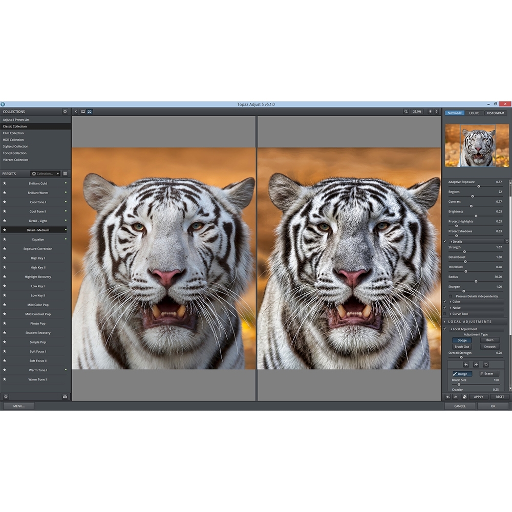Click the zoom magnifier icon
Image resolution: width=512 pixels, height=512 pixels.
406,112
